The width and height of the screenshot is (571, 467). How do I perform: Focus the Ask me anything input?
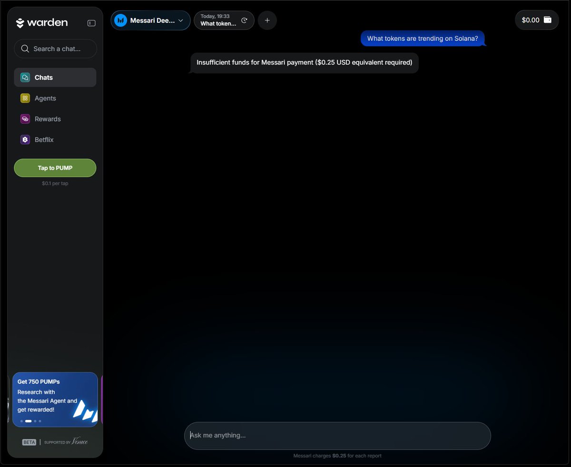pyautogui.click(x=337, y=436)
